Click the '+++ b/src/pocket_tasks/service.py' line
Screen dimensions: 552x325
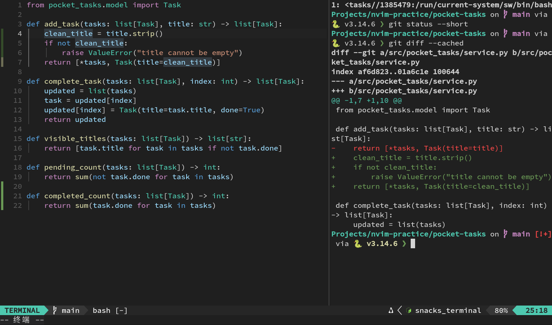pos(404,91)
